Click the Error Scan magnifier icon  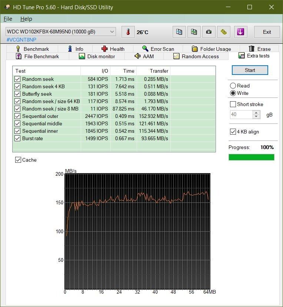[x=145, y=49]
